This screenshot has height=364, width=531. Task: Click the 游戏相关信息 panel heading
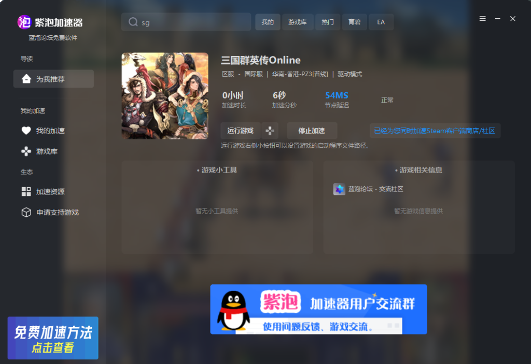point(418,170)
